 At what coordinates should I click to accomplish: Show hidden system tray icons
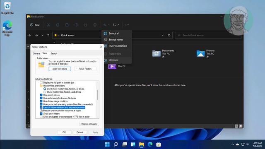click(x=233, y=144)
